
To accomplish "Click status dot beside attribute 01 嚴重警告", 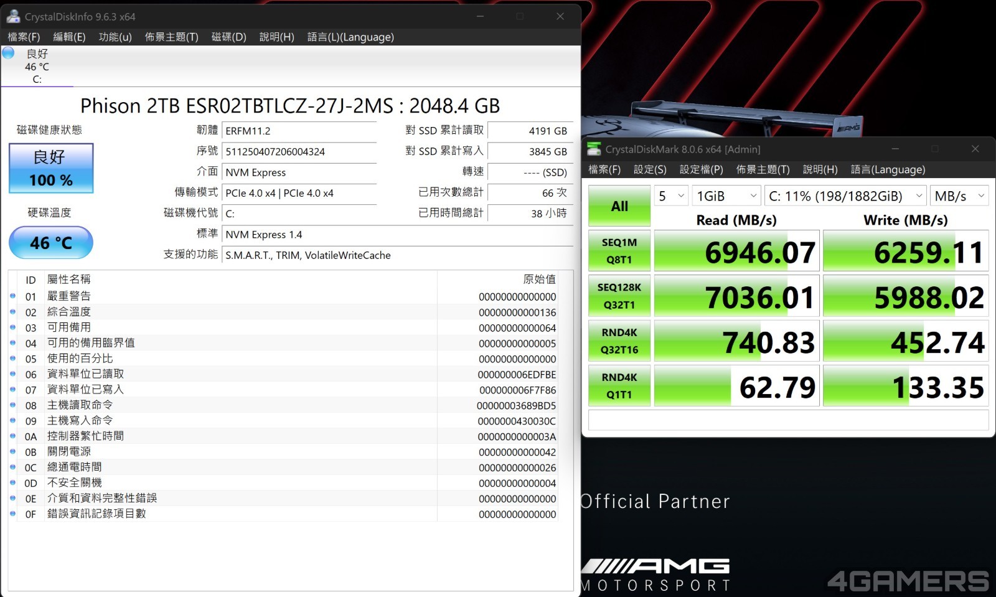I will pos(13,296).
